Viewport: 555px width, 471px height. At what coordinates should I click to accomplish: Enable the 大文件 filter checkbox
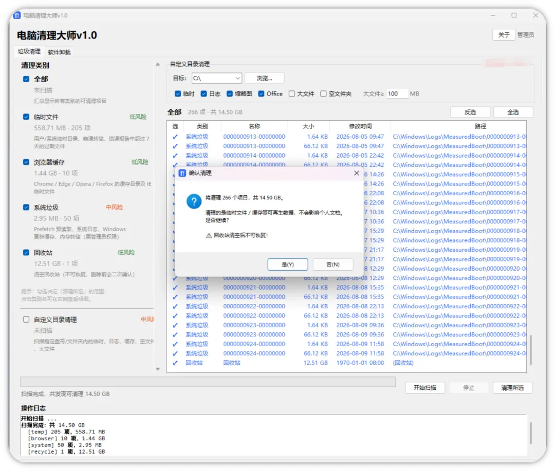pyautogui.click(x=292, y=94)
